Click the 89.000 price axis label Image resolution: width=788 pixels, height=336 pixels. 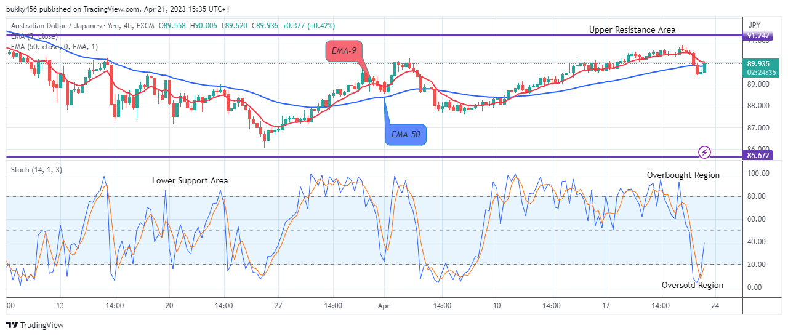point(758,84)
